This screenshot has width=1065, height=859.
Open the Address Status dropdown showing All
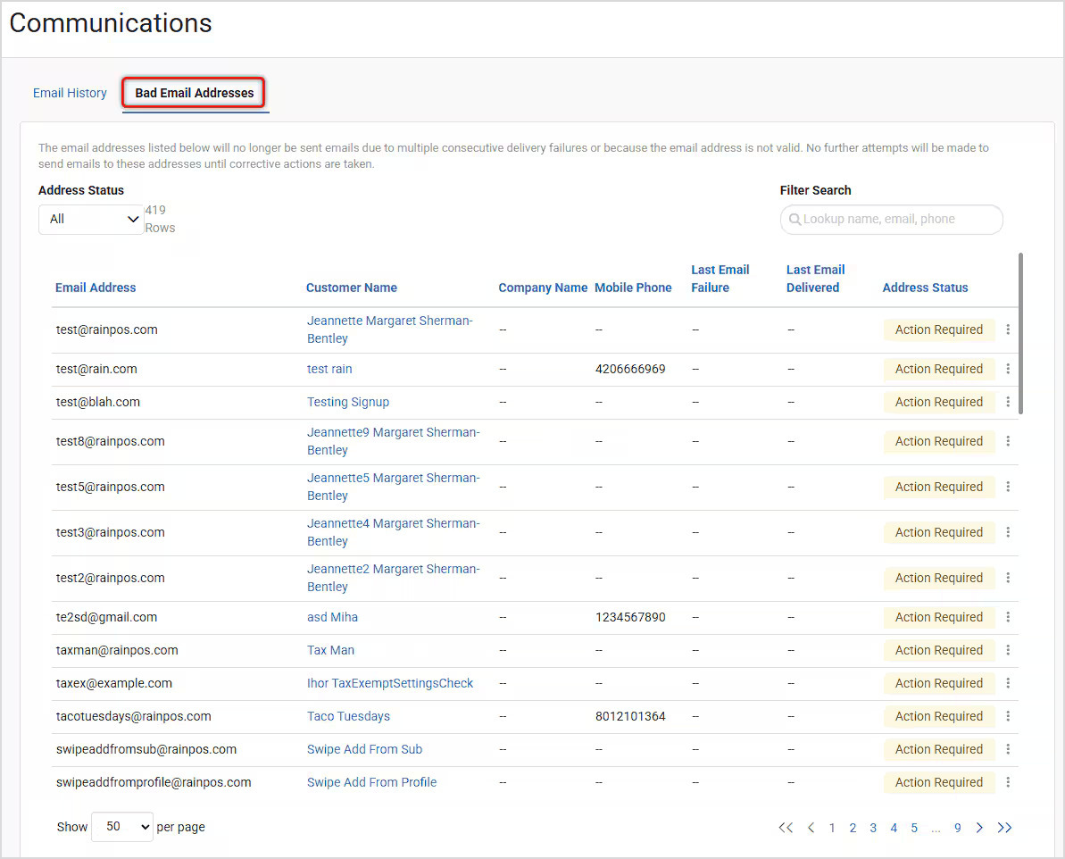[x=90, y=219]
